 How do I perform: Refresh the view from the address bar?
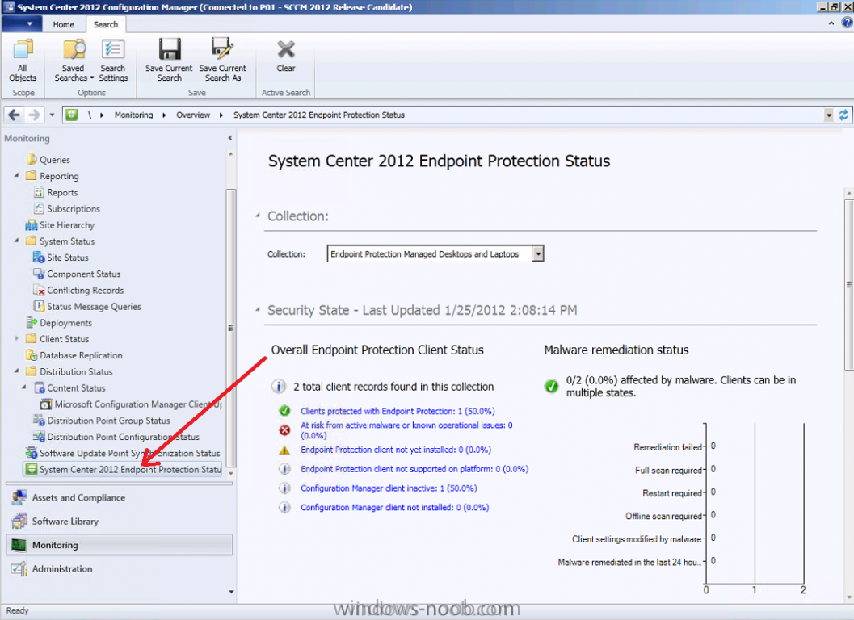pos(843,115)
